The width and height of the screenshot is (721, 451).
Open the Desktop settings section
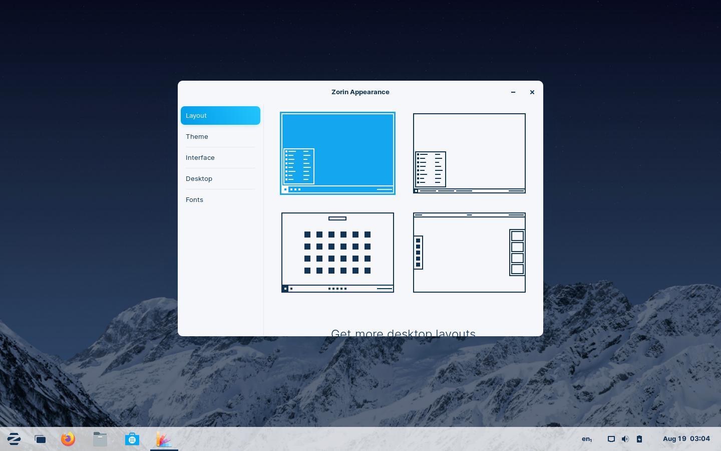(199, 178)
